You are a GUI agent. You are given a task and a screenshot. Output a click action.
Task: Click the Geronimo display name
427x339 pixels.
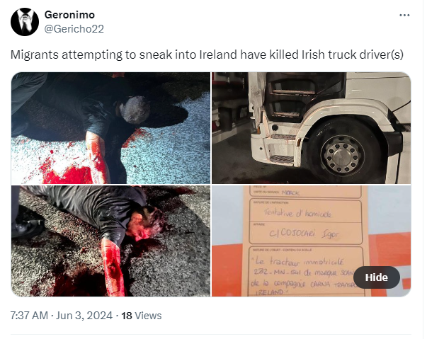[x=69, y=15]
